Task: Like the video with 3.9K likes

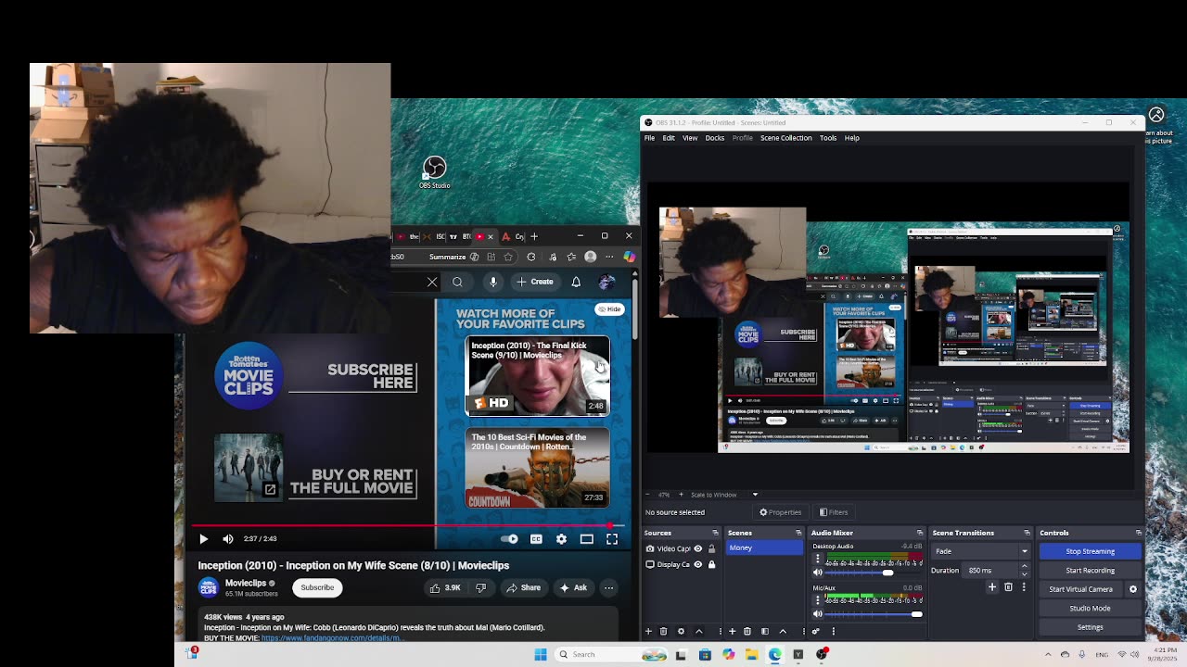Action: pyautogui.click(x=444, y=587)
